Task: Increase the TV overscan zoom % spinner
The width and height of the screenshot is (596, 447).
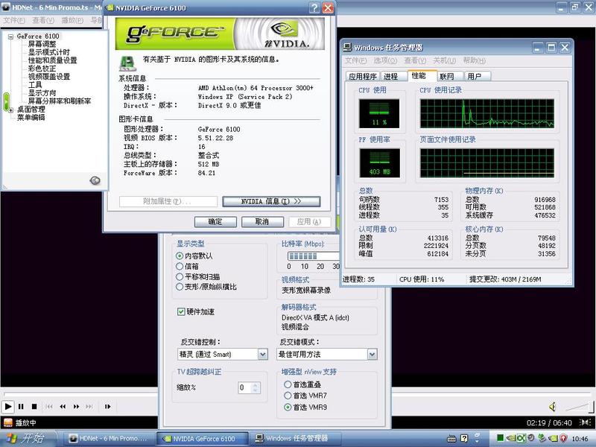Action: (255, 385)
